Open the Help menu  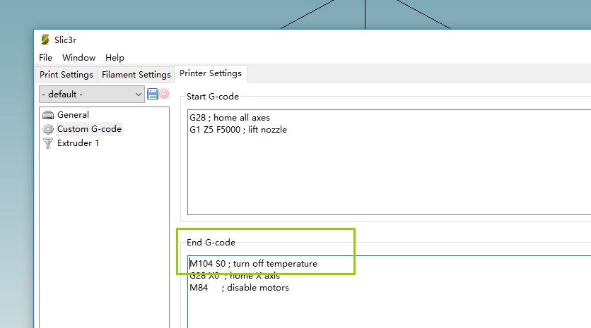click(x=115, y=58)
